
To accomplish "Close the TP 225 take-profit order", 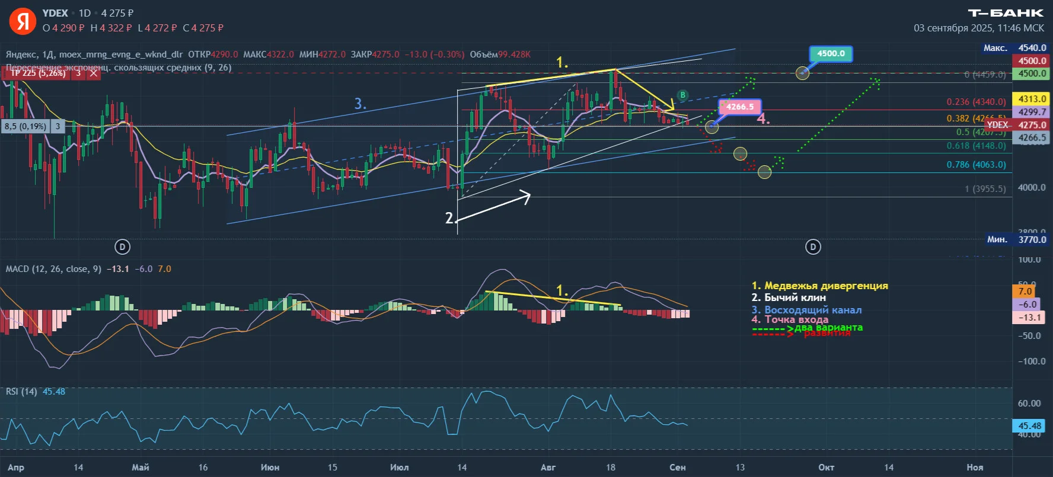I will click(93, 73).
